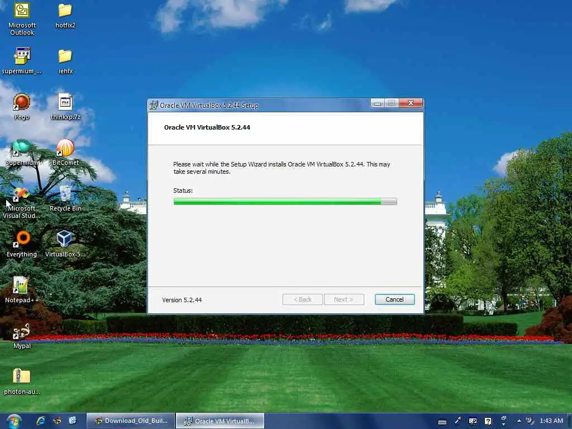Click the on-screen keyboard tray icon
The image size is (572, 429).
tap(442, 422)
